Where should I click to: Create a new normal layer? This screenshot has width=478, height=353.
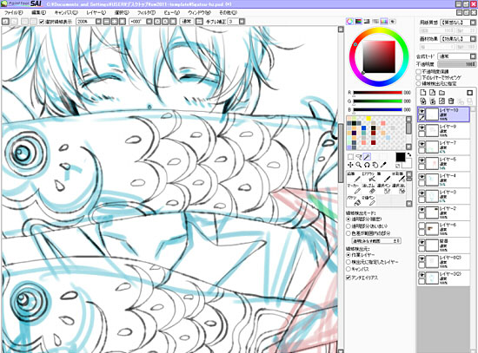pyautogui.click(x=423, y=93)
